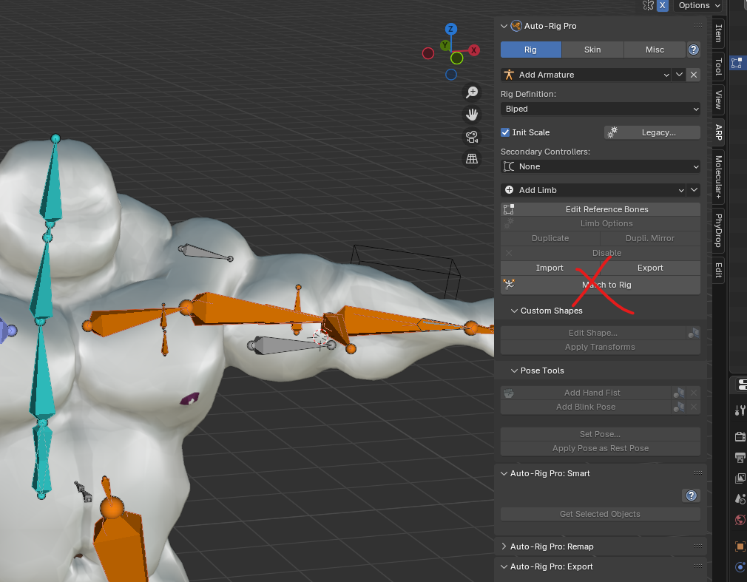Open the View sidebar tab
This screenshot has width=747, height=582.
(x=718, y=100)
